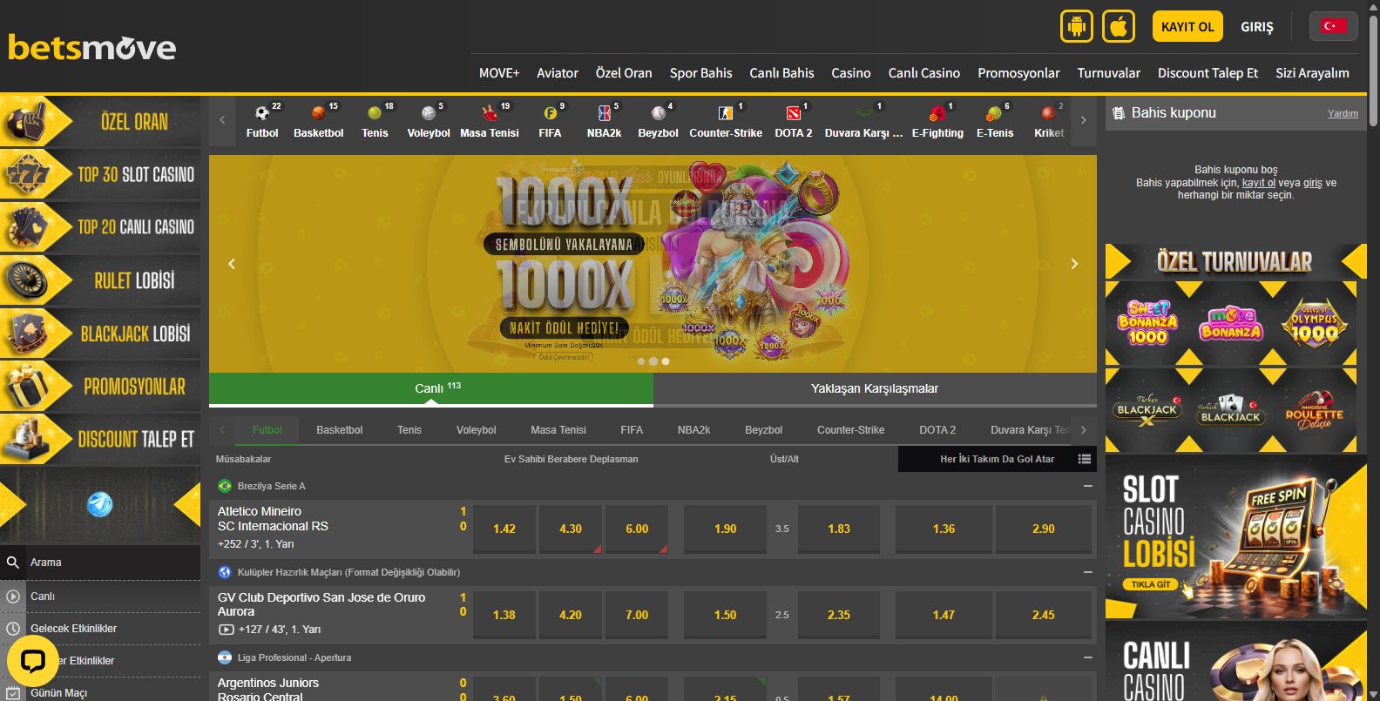The width and height of the screenshot is (1380, 701).
Task: Select Tenis sport icon in top carousel
Action: tap(375, 121)
